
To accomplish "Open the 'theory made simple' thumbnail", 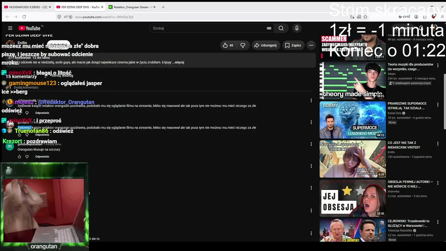I will pyautogui.click(x=353, y=81).
